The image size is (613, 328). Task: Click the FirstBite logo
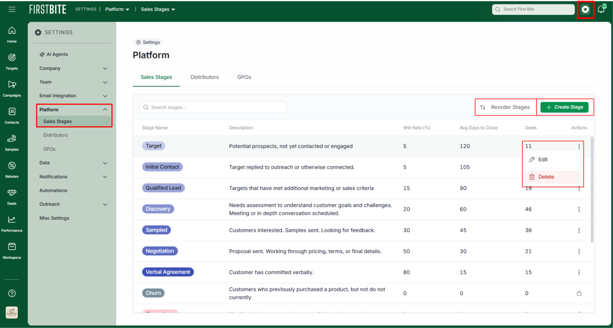click(48, 9)
